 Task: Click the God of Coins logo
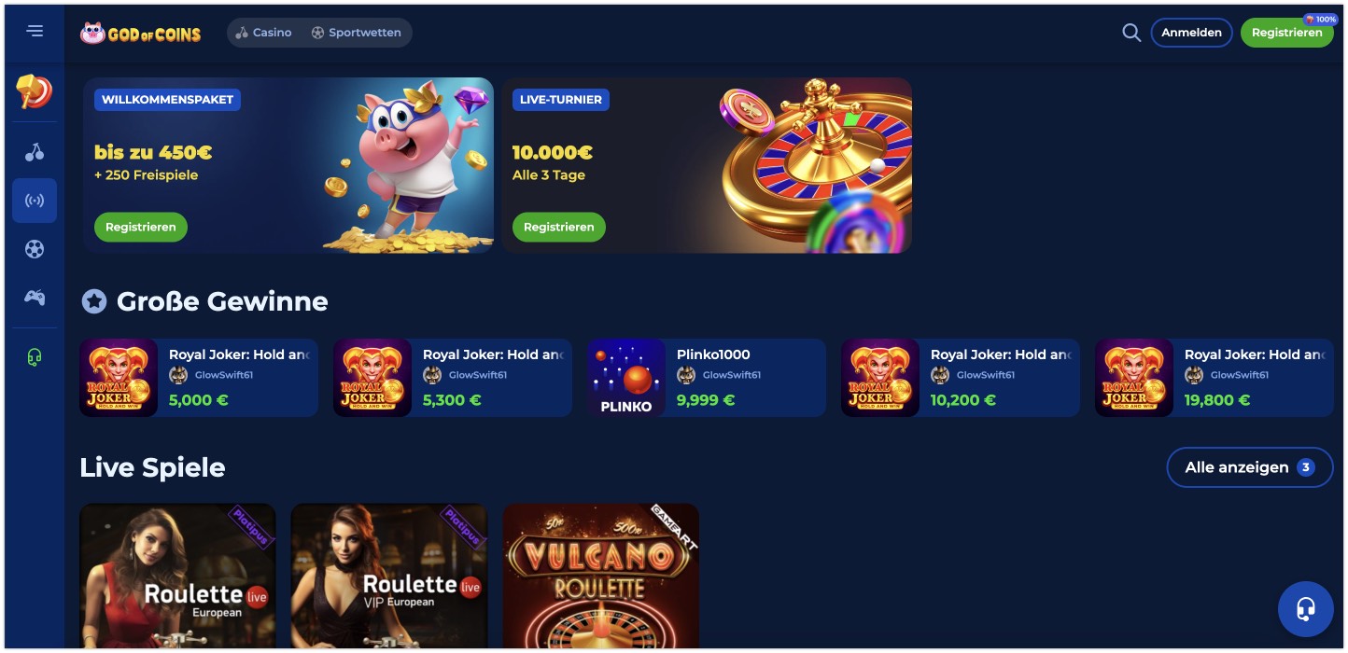coord(140,33)
